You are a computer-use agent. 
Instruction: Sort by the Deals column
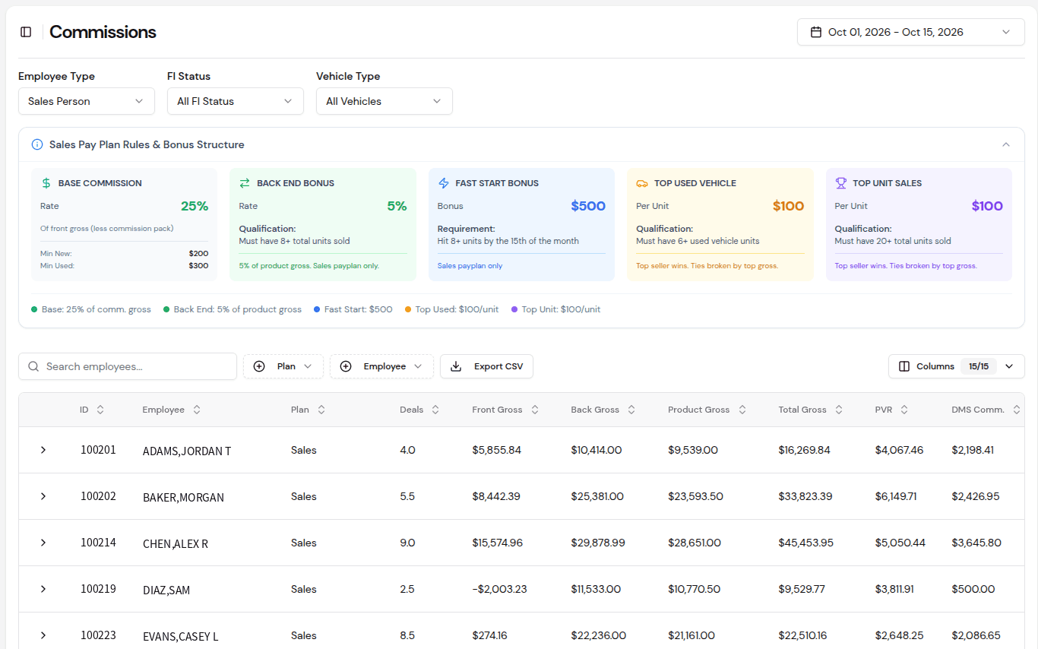click(419, 410)
